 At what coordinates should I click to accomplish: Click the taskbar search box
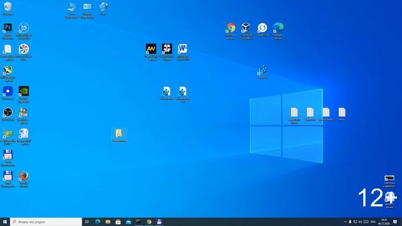[x=46, y=222]
